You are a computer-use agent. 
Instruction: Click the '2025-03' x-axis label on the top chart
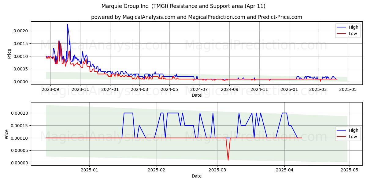coord(318,89)
